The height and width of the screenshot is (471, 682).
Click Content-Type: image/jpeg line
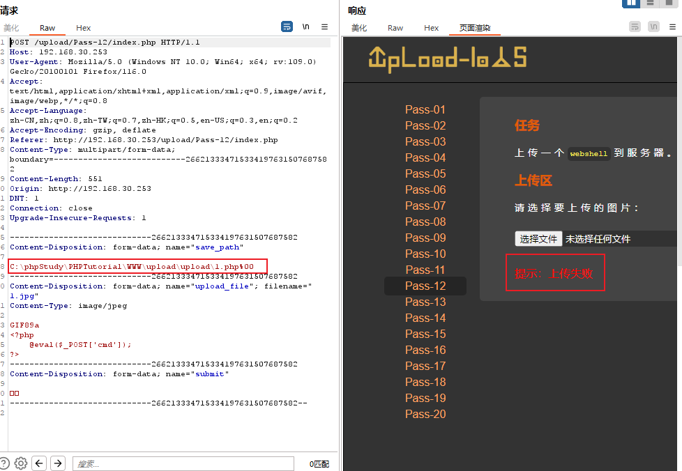(68, 306)
